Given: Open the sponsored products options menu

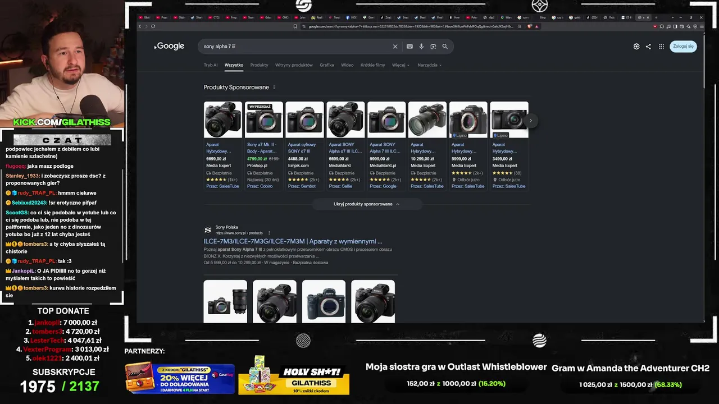Looking at the screenshot, I should [x=274, y=88].
